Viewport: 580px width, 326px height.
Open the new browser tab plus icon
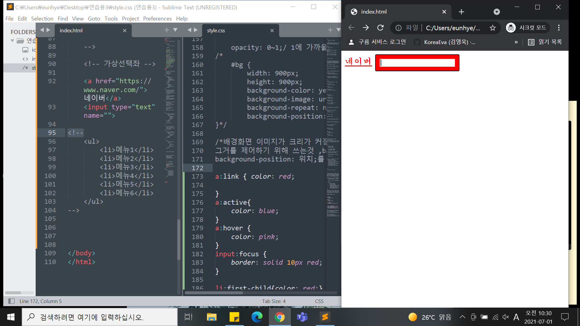[461, 12]
